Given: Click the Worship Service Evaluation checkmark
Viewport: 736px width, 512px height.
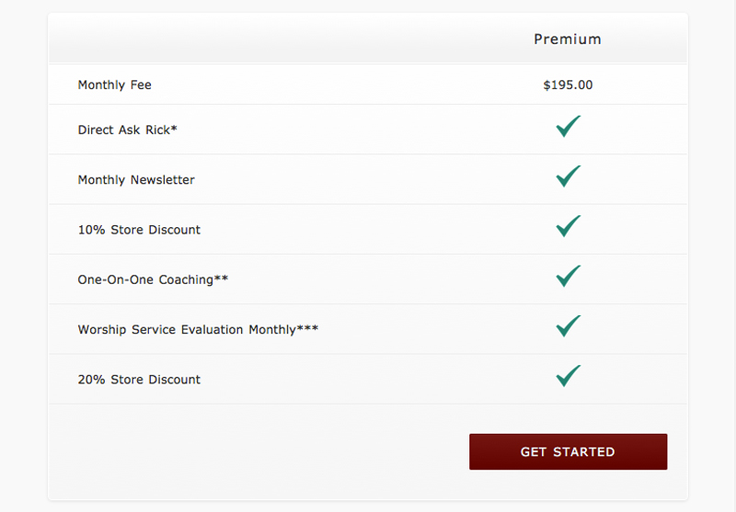Looking at the screenshot, I should [569, 325].
